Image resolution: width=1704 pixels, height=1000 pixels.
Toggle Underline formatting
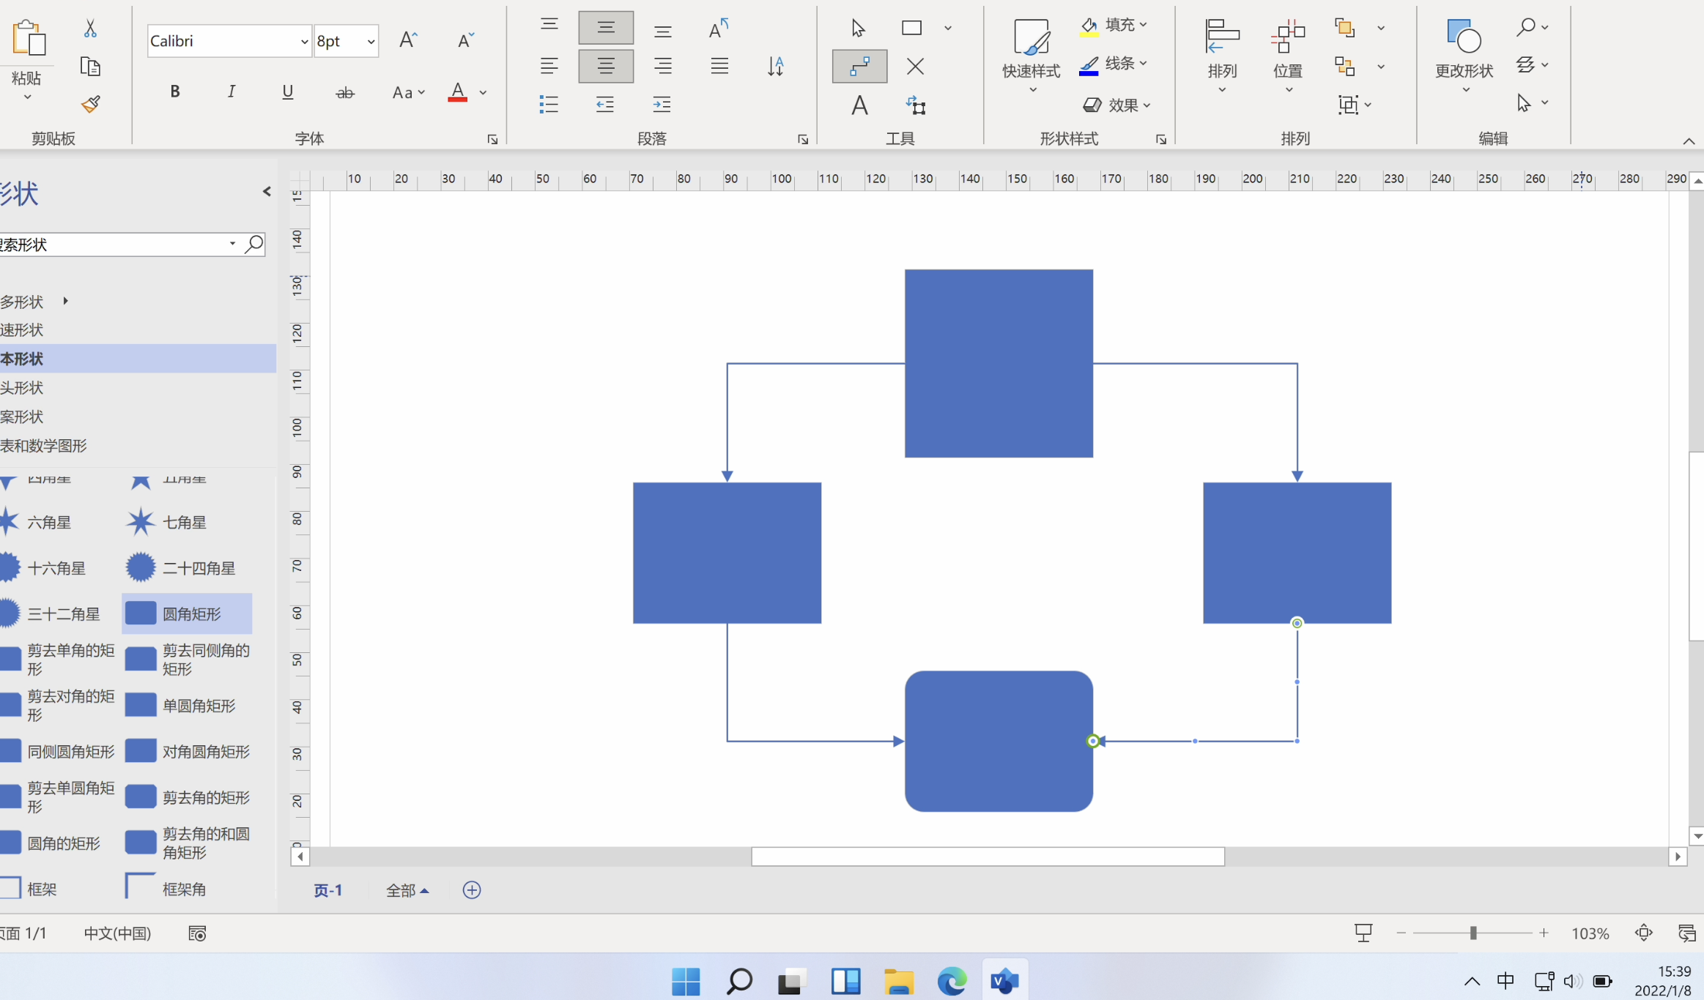[x=288, y=92]
